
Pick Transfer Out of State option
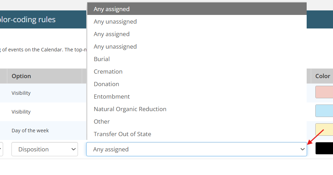click(x=122, y=134)
